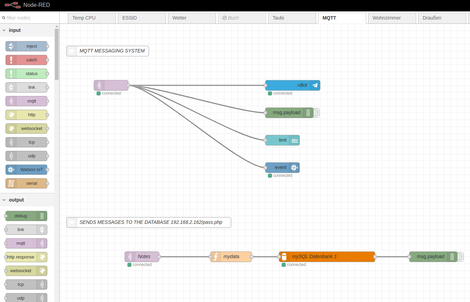470x302 pixels.
Task: Toggle the lower-right msg.payload debug output button
Action: click(460, 257)
